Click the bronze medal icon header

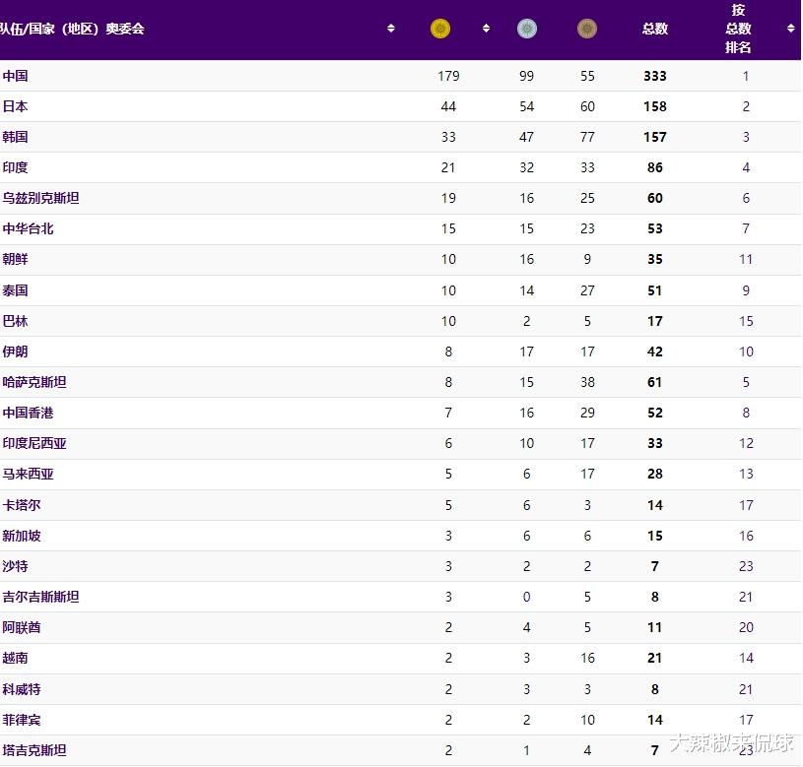[x=587, y=29]
